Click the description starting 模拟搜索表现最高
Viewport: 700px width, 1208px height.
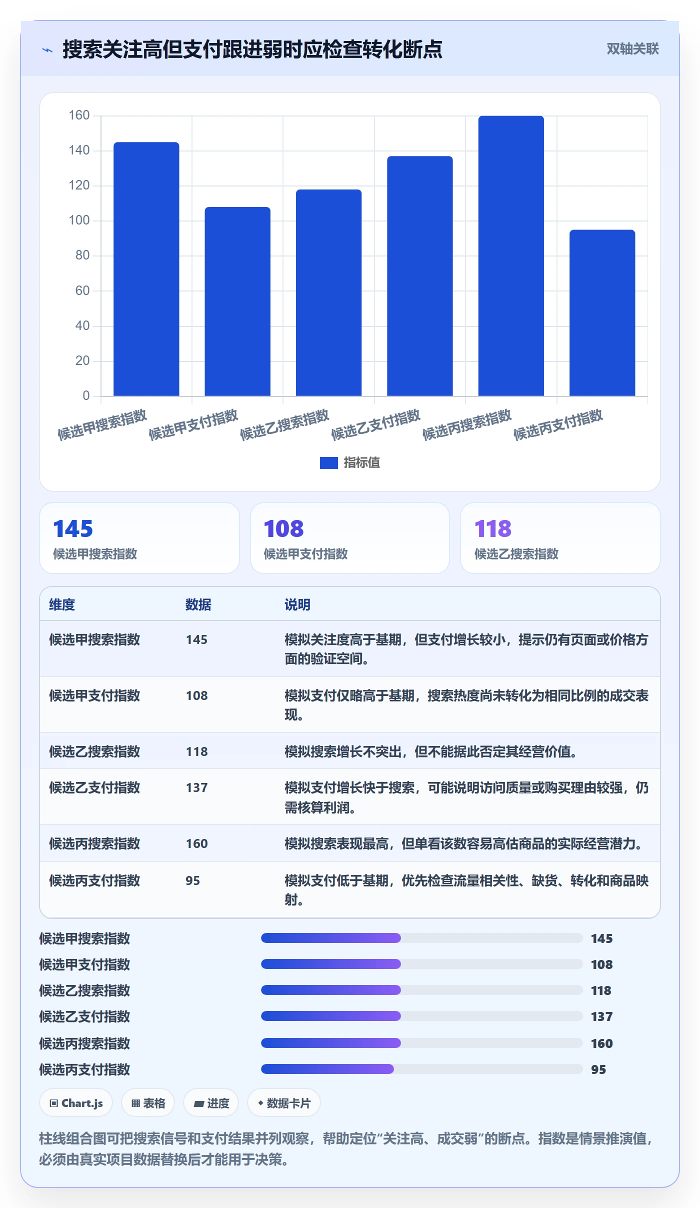click(x=465, y=843)
